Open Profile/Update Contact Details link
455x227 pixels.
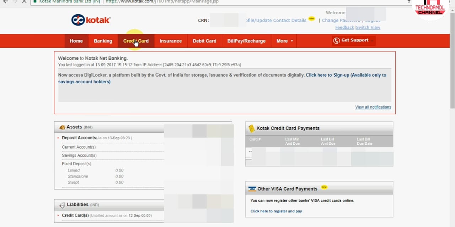click(x=276, y=20)
